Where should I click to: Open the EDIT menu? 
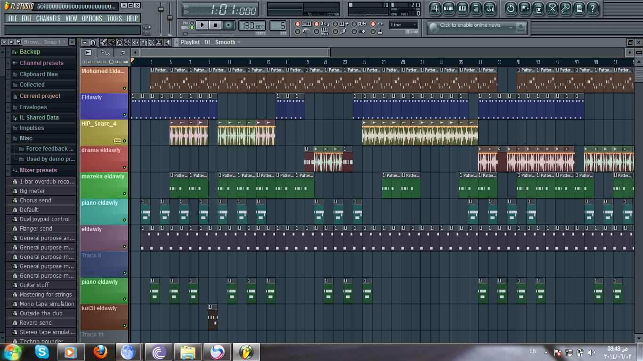tap(27, 18)
